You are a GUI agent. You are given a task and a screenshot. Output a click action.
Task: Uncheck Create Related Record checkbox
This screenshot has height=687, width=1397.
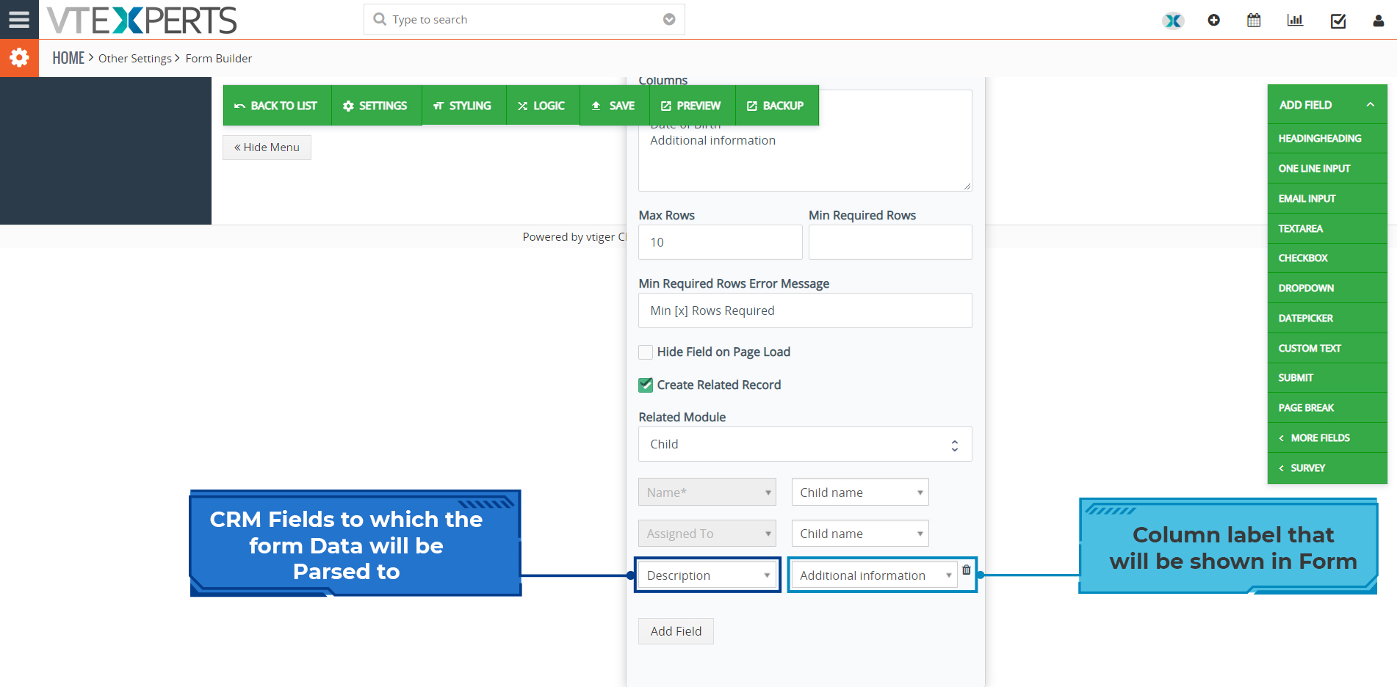[x=646, y=385]
